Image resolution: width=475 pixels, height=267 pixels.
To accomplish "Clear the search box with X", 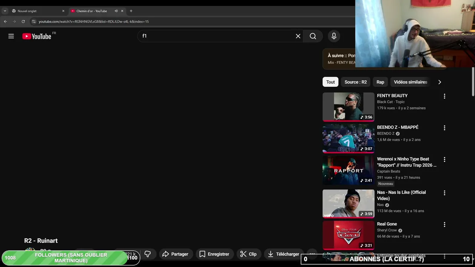I will (298, 36).
